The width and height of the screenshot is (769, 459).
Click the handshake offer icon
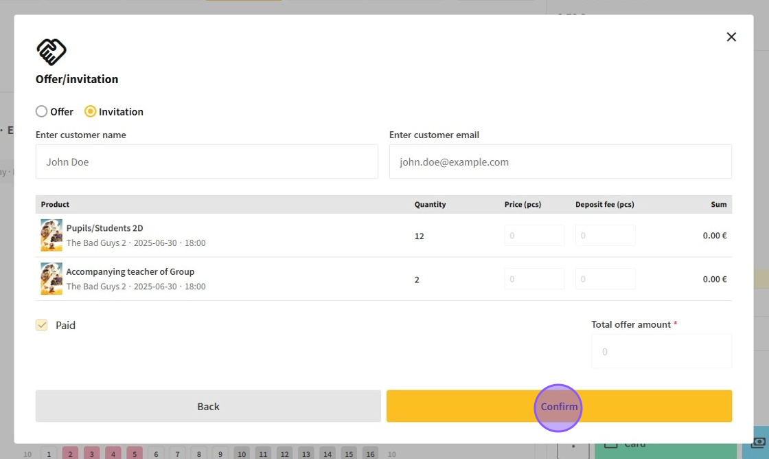(x=51, y=52)
